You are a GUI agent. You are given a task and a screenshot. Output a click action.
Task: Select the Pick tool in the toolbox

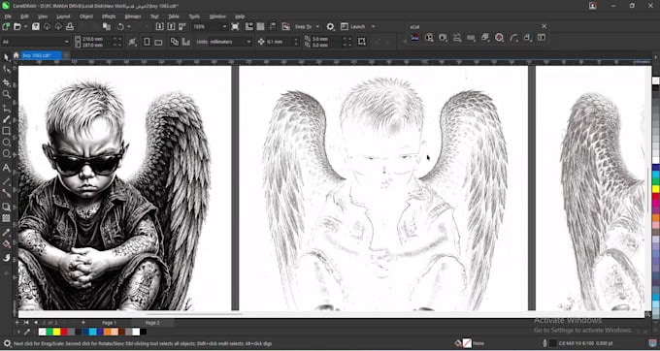pyautogui.click(x=7, y=57)
